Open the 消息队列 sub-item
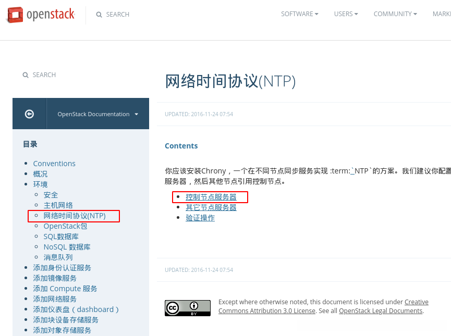Screen dimensions: 451x336 [58, 257]
